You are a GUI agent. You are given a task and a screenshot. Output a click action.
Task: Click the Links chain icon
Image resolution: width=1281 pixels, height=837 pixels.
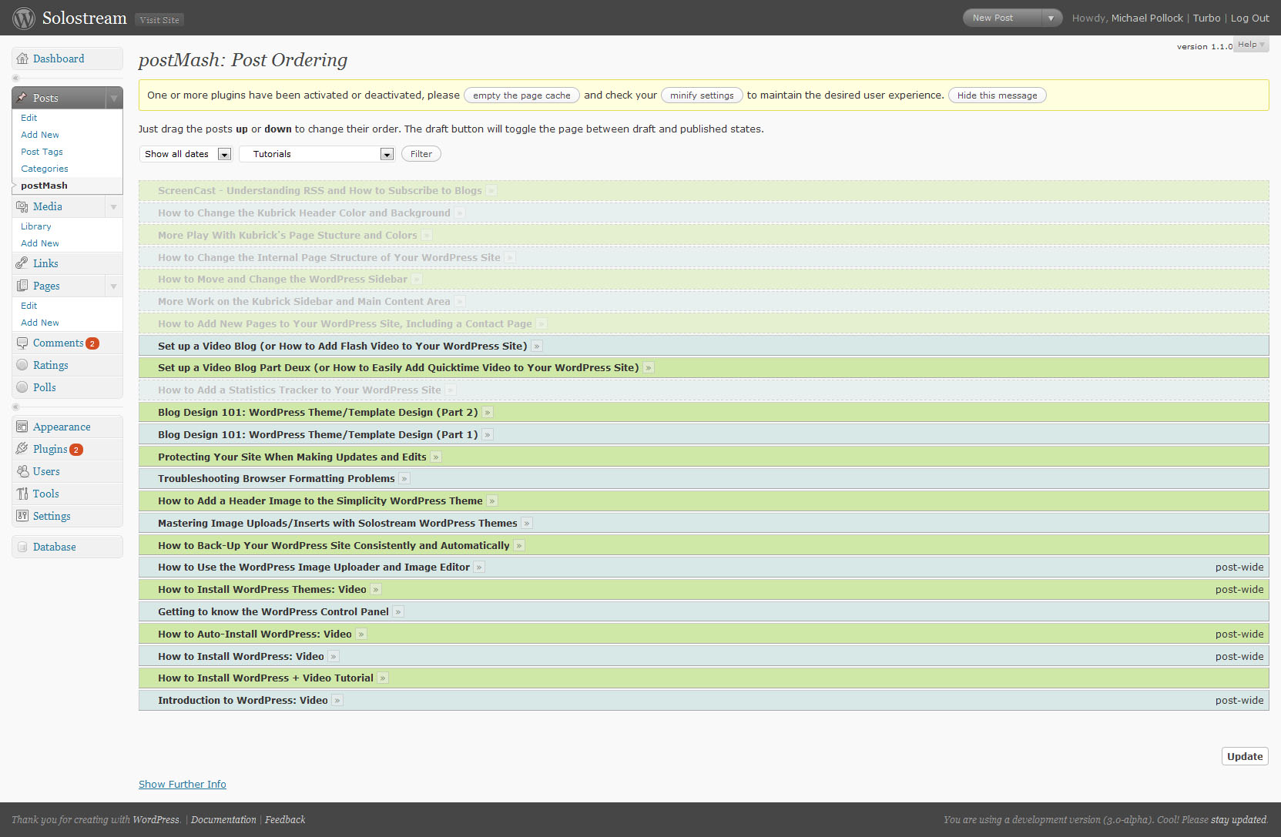pos(22,263)
